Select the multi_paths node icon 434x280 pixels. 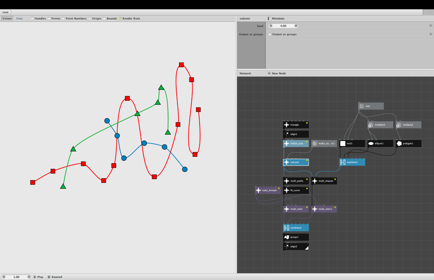pos(286,181)
